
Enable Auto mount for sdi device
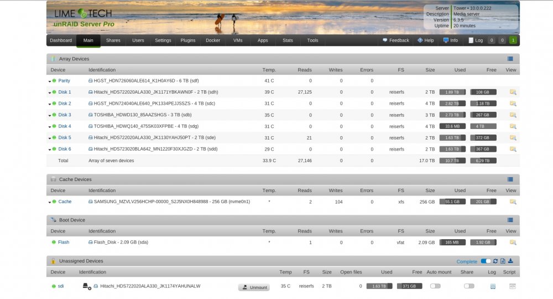coord(435,286)
